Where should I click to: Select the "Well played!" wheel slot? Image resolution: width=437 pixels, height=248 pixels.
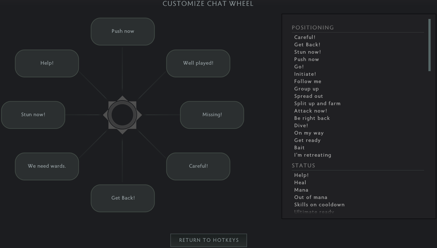(x=198, y=63)
